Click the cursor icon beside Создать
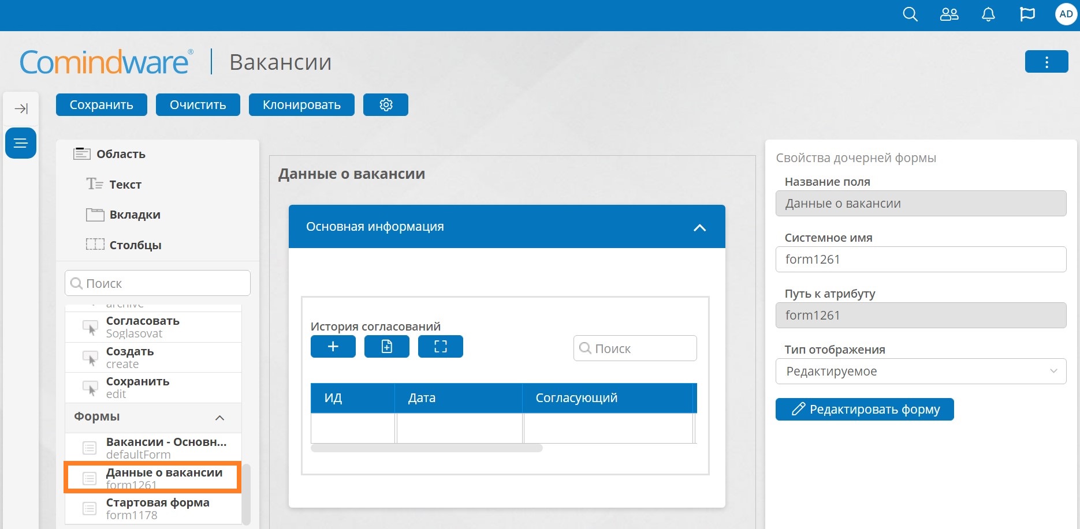Screen dimensions: 1080x529 [x=90, y=358]
